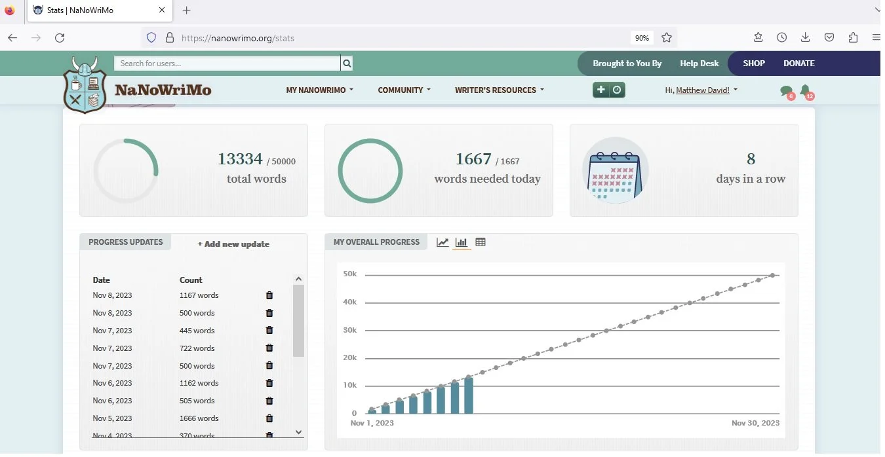Viewport: 885px width, 457px height.
Task: Open the NaNoWriMo shield logo
Action: 85,84
